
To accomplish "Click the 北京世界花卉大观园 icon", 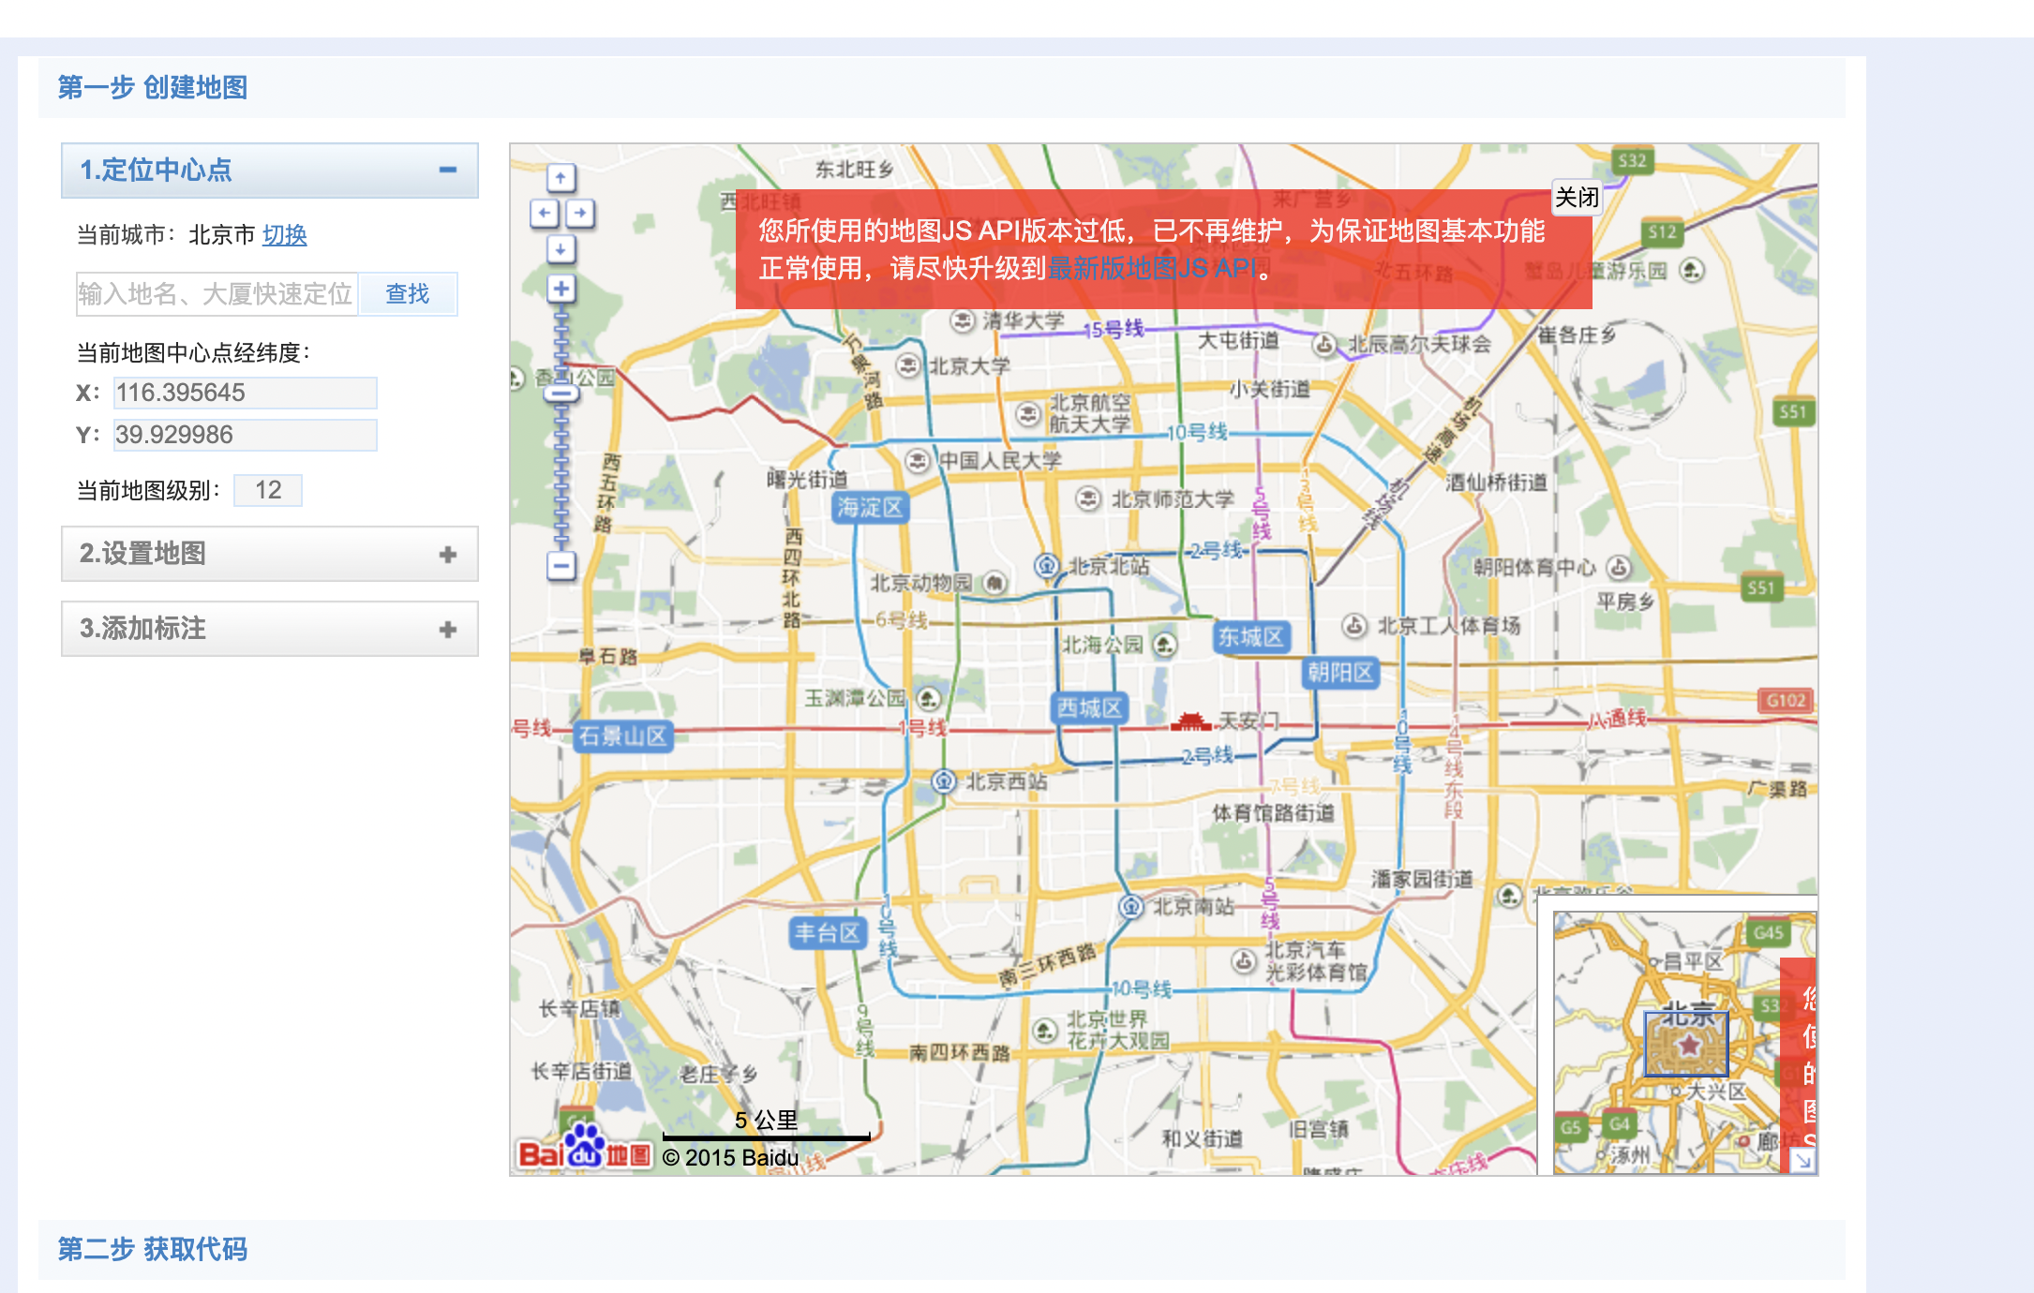I will tap(1045, 1031).
